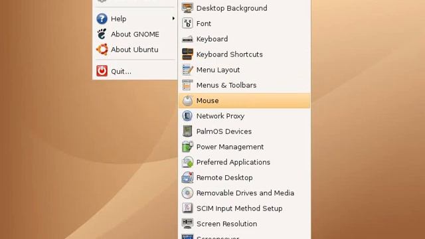Open Keyboard Shortcuts settings
Screen dimensions: 425x239
point(244,54)
